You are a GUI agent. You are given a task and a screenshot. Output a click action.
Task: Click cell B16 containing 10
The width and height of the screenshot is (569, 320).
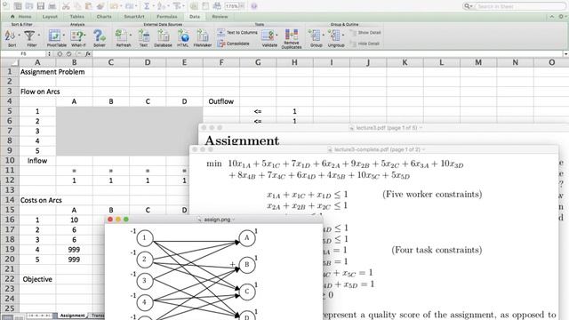74,220
